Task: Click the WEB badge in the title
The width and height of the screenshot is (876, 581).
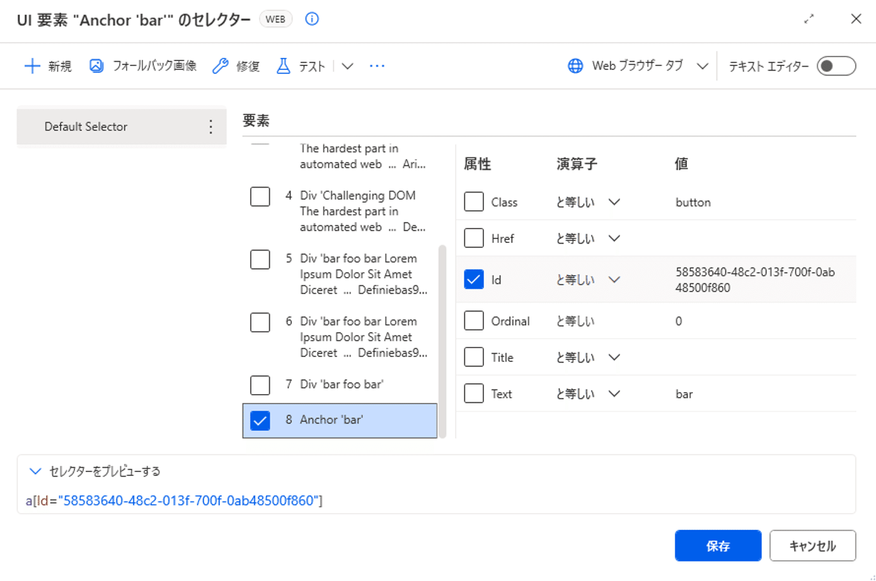Action: point(275,19)
